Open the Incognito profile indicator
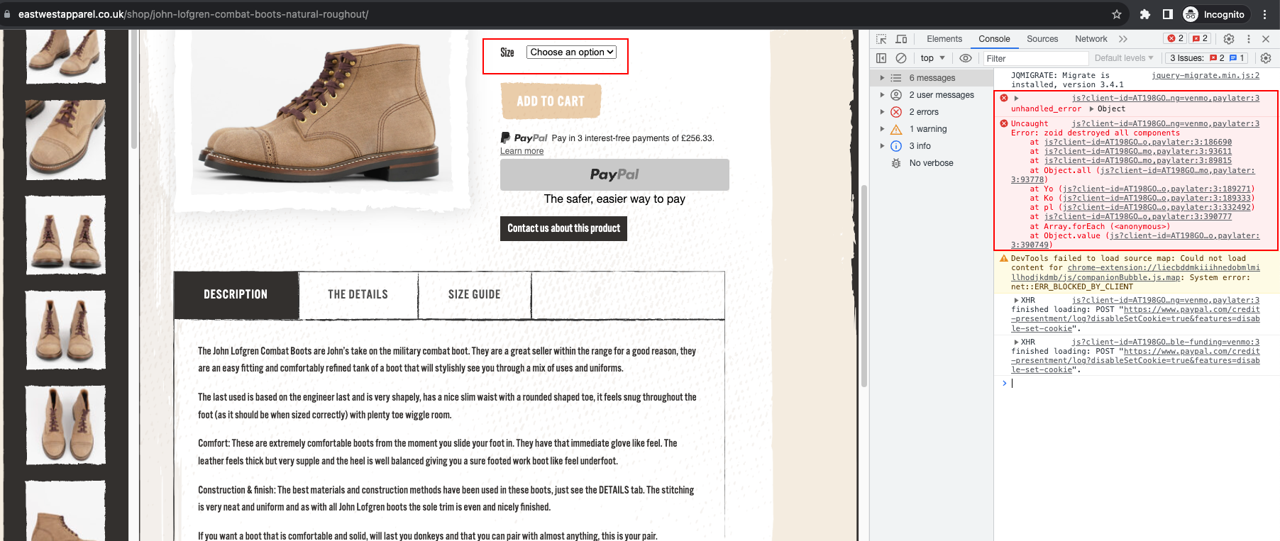 coord(1214,14)
